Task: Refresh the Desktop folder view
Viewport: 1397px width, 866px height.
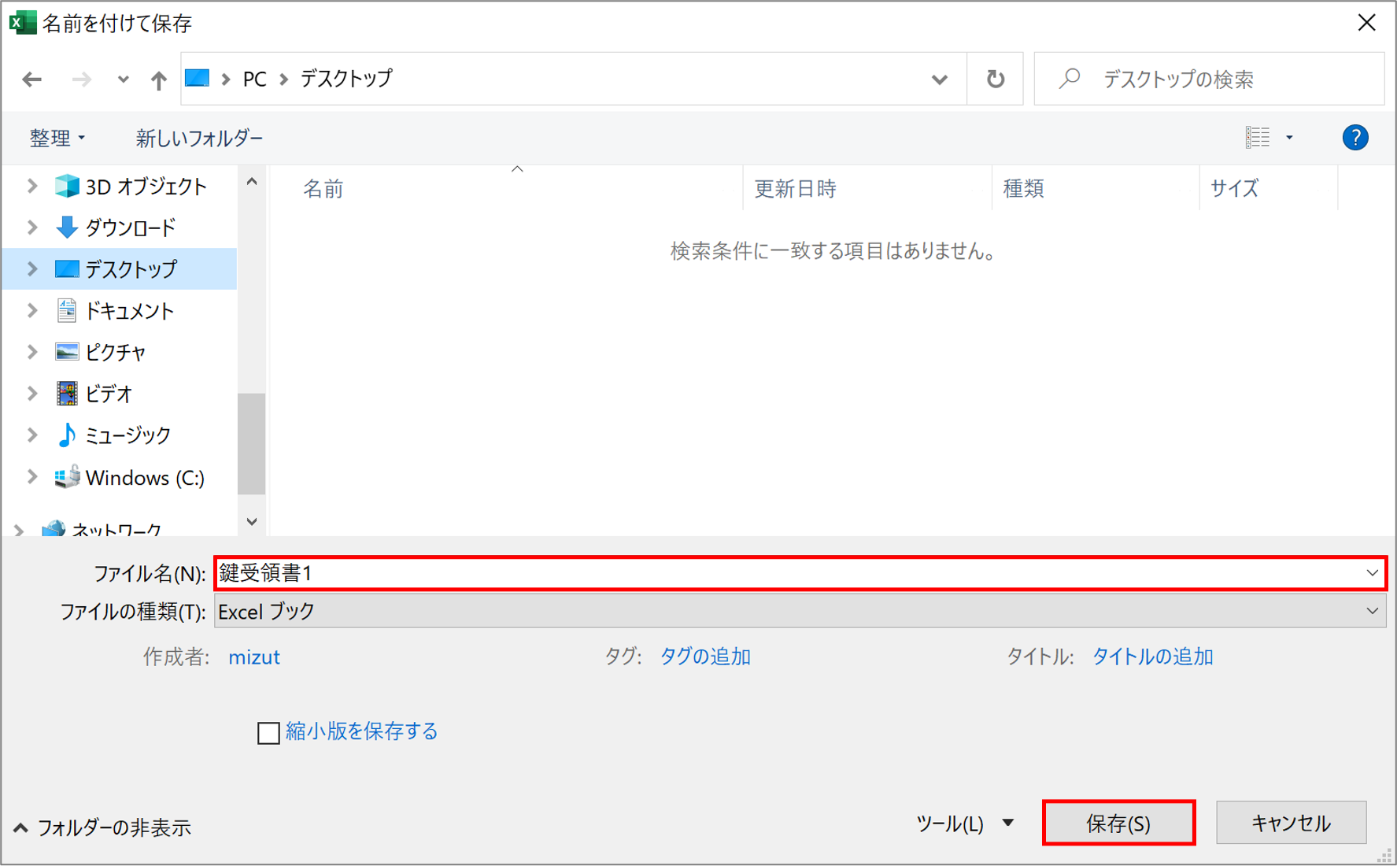Action: [995, 80]
